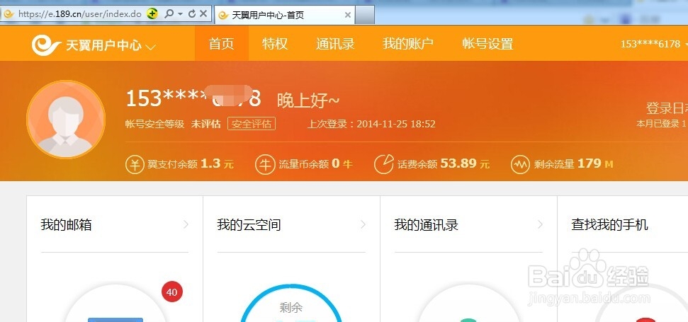688x322 pixels.
Task: Click the address bar search magnifier icon
Action: coord(169,14)
